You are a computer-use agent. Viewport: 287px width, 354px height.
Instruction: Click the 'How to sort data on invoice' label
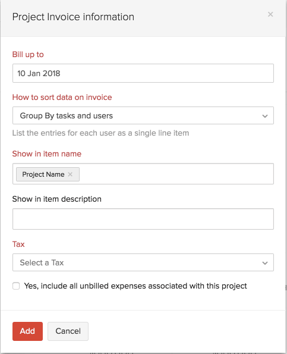62,98
